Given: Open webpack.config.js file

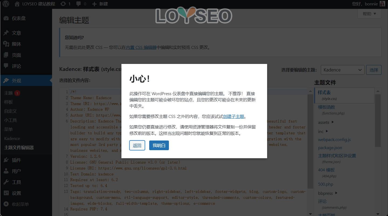Looking at the screenshot, I should (334, 140).
